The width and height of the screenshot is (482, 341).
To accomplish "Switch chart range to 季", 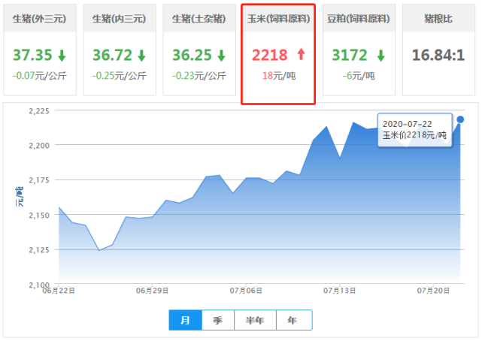I will pyautogui.click(x=218, y=320).
